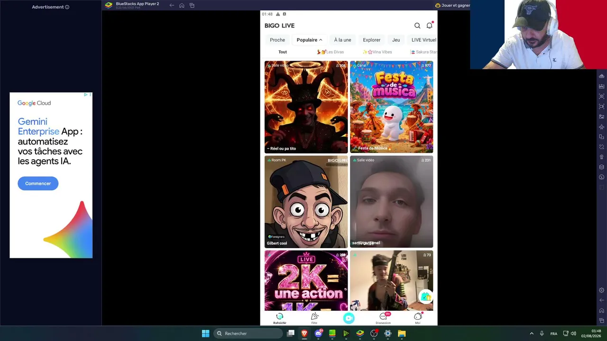Select the Tout filter
Viewport: 607px width, 341px height.
click(x=283, y=52)
